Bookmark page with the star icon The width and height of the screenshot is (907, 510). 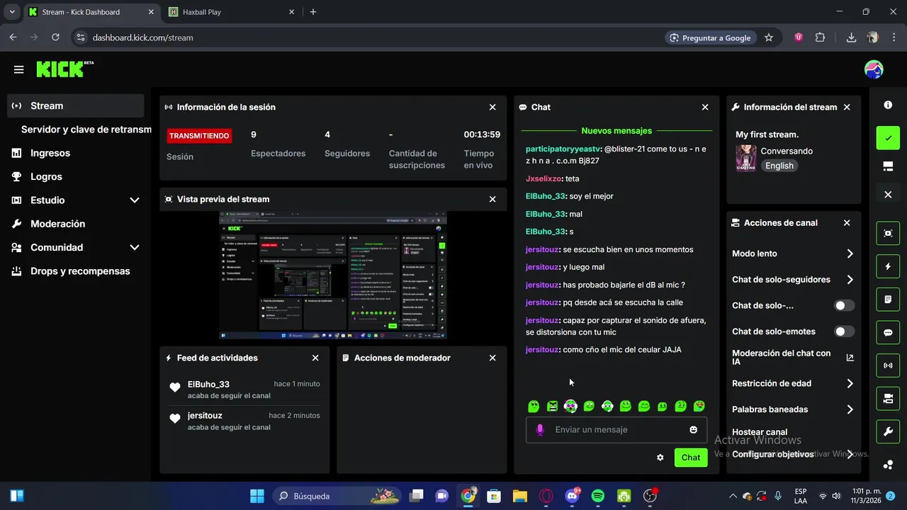pyautogui.click(x=769, y=38)
